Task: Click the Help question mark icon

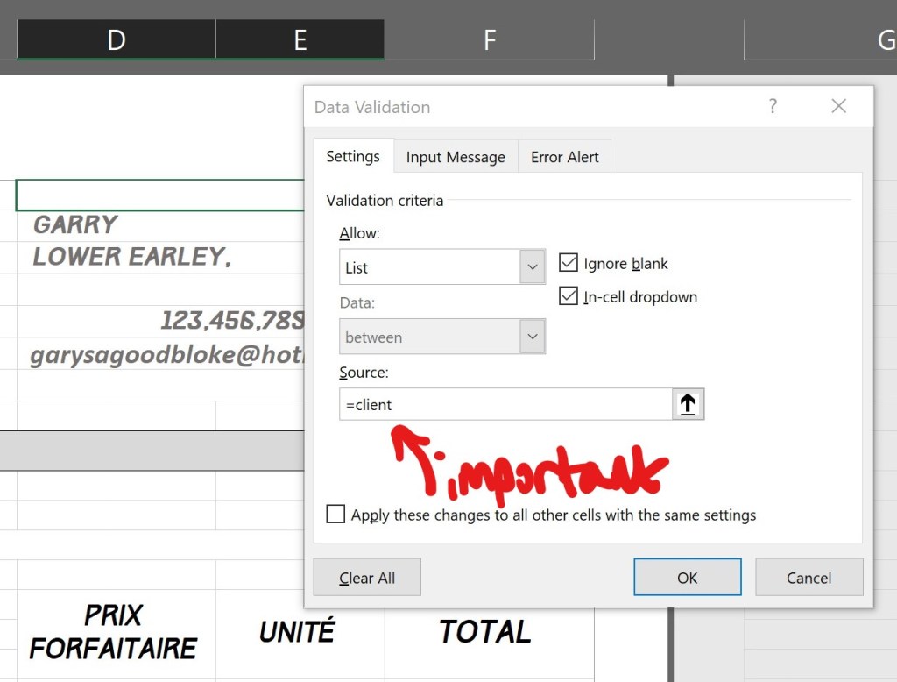Action: pyautogui.click(x=772, y=106)
